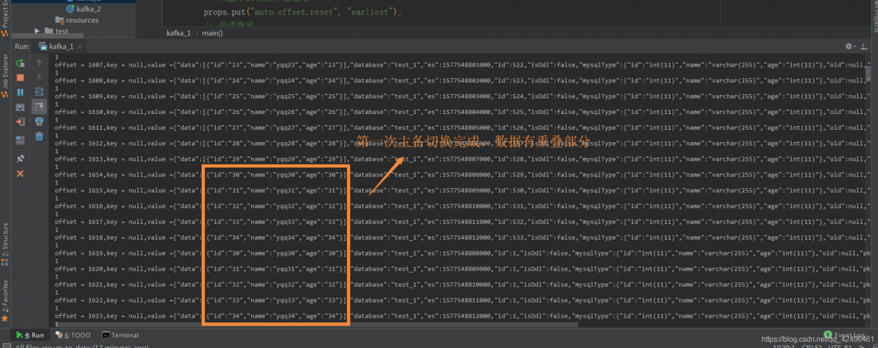
Task: Select the kafka_1 run tab
Action: coord(60,46)
